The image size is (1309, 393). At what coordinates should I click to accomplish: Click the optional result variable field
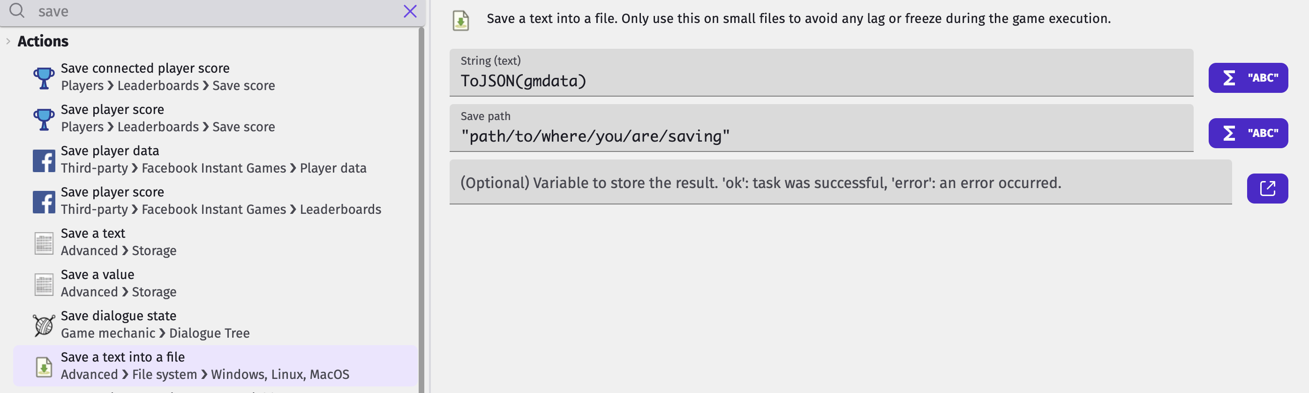840,182
